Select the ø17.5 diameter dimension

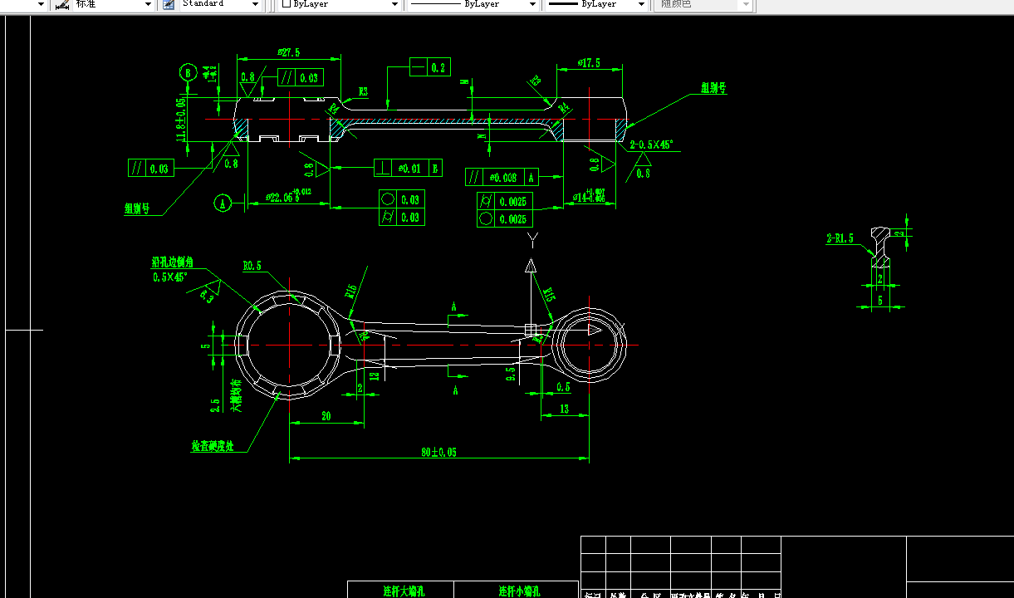(589, 64)
